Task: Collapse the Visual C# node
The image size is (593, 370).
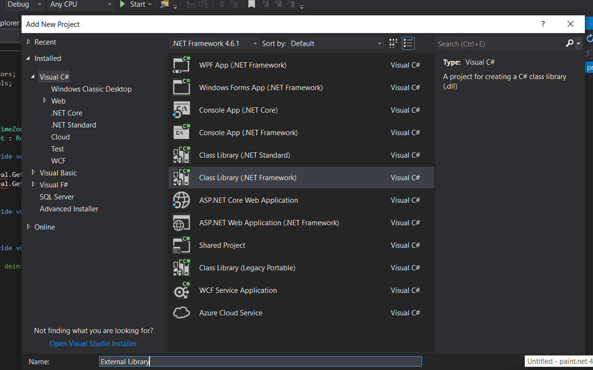Action: click(33, 77)
